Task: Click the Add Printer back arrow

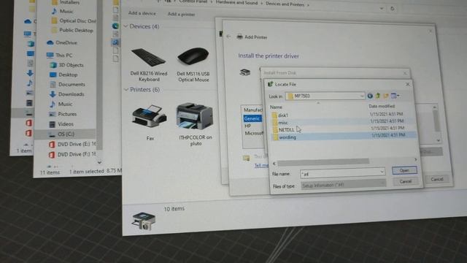Action: [x=228, y=37]
